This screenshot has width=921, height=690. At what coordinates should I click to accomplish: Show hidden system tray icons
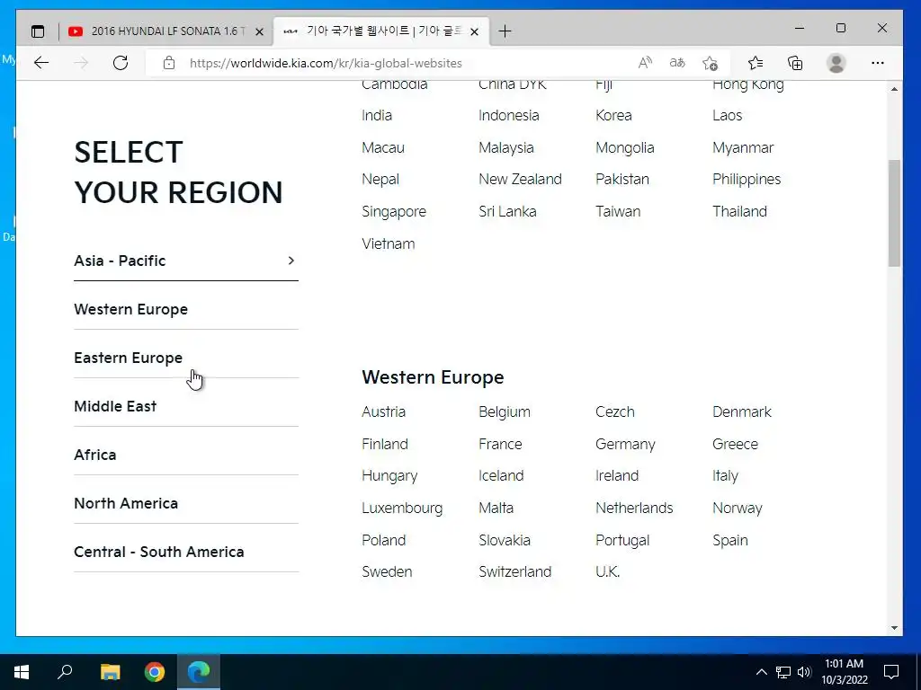[761, 672]
